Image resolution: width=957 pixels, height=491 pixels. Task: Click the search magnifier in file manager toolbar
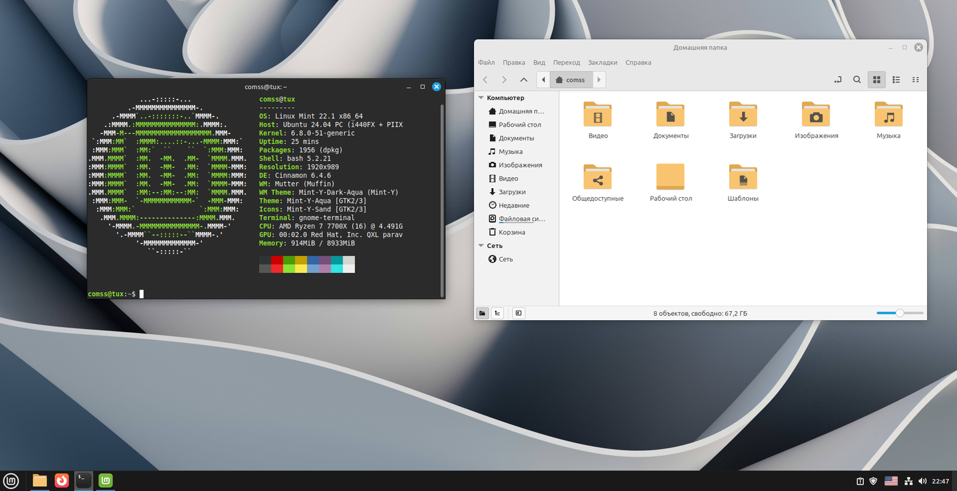point(857,80)
